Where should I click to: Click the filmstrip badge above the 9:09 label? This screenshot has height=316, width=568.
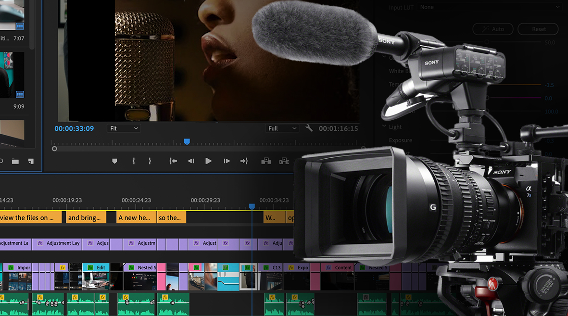click(20, 94)
